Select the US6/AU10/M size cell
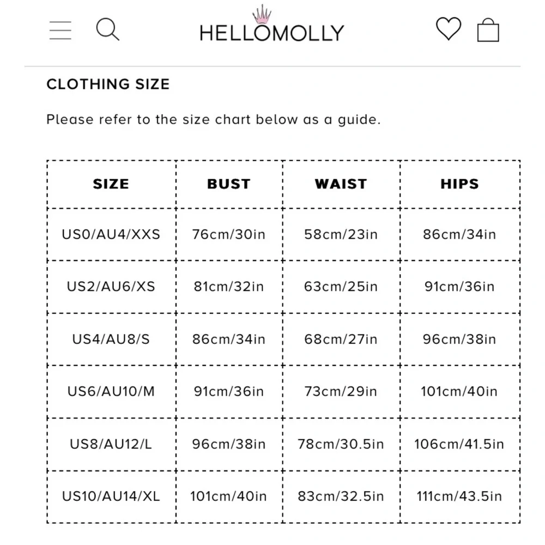Image resolution: width=545 pixels, height=545 pixels. (x=111, y=392)
